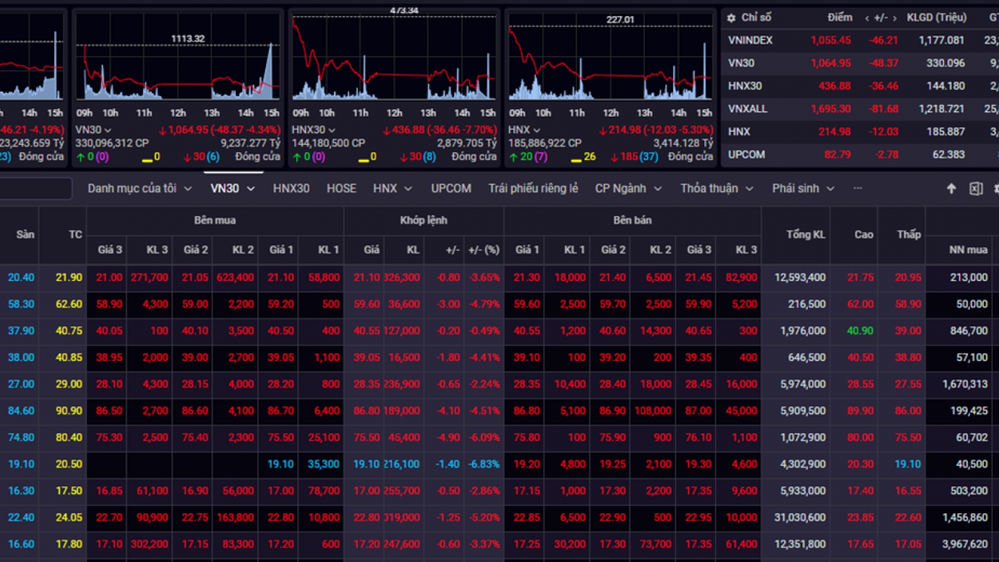This screenshot has height=562, width=999.
Task: Select HNX30 row in index table
Action: click(x=860, y=86)
